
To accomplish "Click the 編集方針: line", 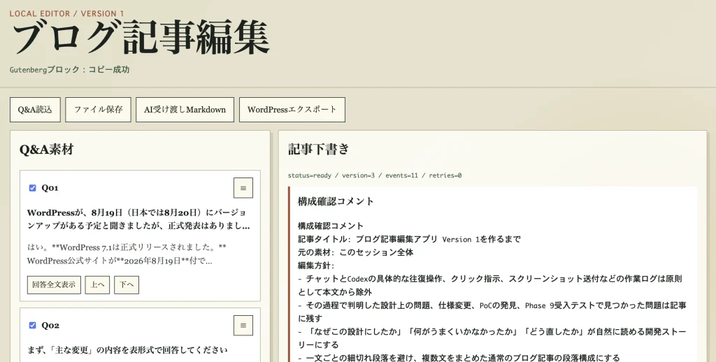I will [x=316, y=266].
